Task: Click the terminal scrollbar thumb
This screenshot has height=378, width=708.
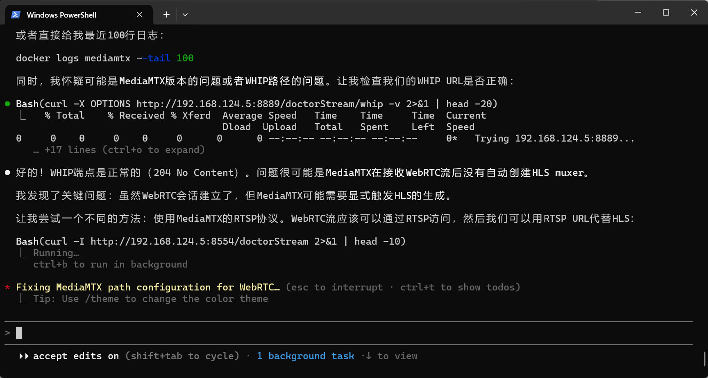Action: (705, 359)
